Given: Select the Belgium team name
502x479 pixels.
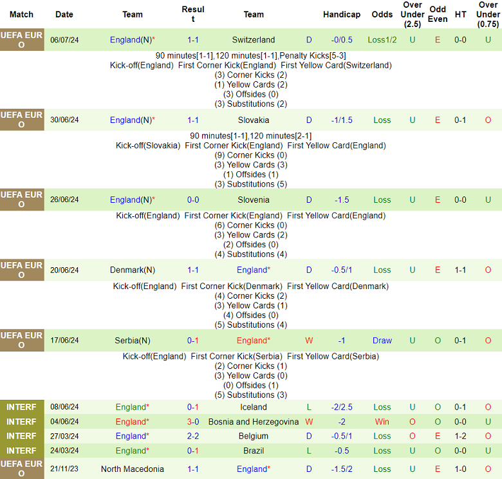Looking at the screenshot, I should coord(253,436).
